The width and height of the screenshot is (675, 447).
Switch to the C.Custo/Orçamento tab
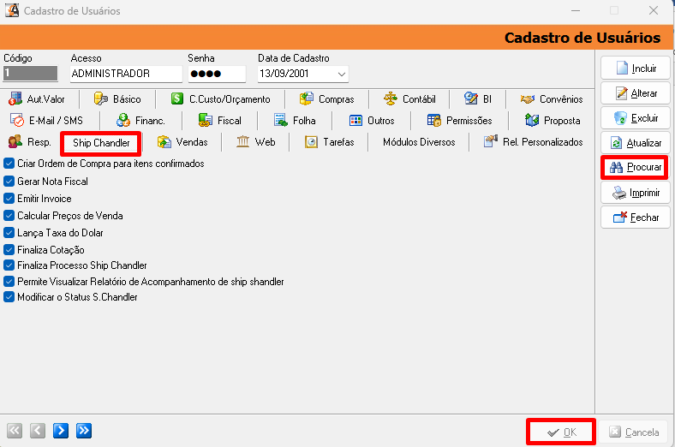[x=220, y=99]
